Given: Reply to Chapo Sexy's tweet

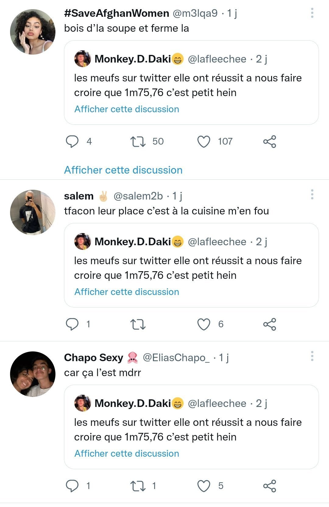Looking at the screenshot, I should click(x=72, y=486).
